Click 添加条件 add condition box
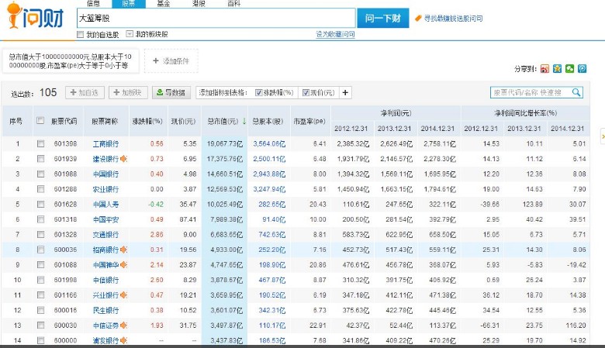The width and height of the screenshot is (605, 348). 171,61
